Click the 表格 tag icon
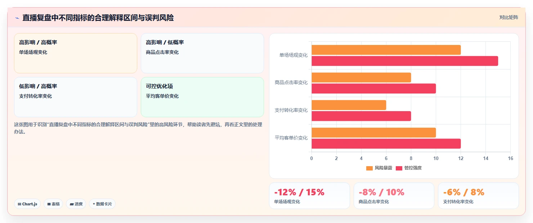The height and width of the screenshot is (223, 533). pyautogui.click(x=49, y=204)
